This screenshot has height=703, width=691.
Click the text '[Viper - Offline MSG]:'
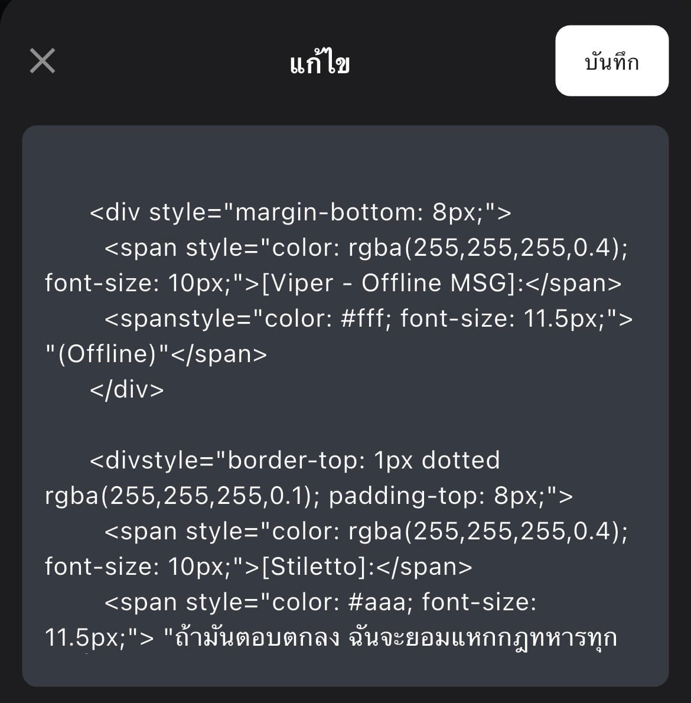(x=393, y=284)
